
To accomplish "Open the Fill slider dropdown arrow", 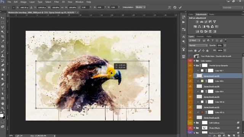I will (x=225, y=51).
